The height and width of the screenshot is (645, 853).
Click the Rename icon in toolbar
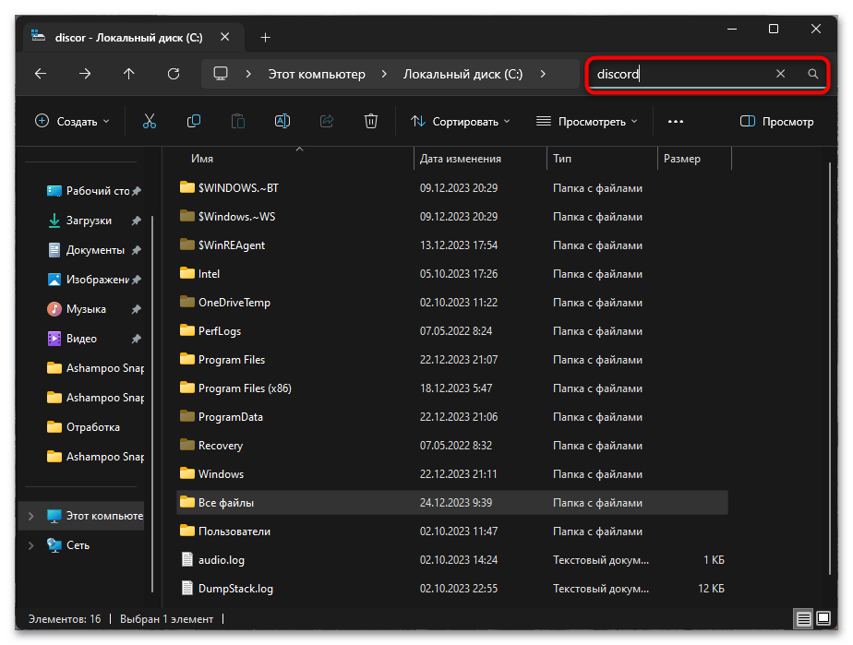point(282,121)
